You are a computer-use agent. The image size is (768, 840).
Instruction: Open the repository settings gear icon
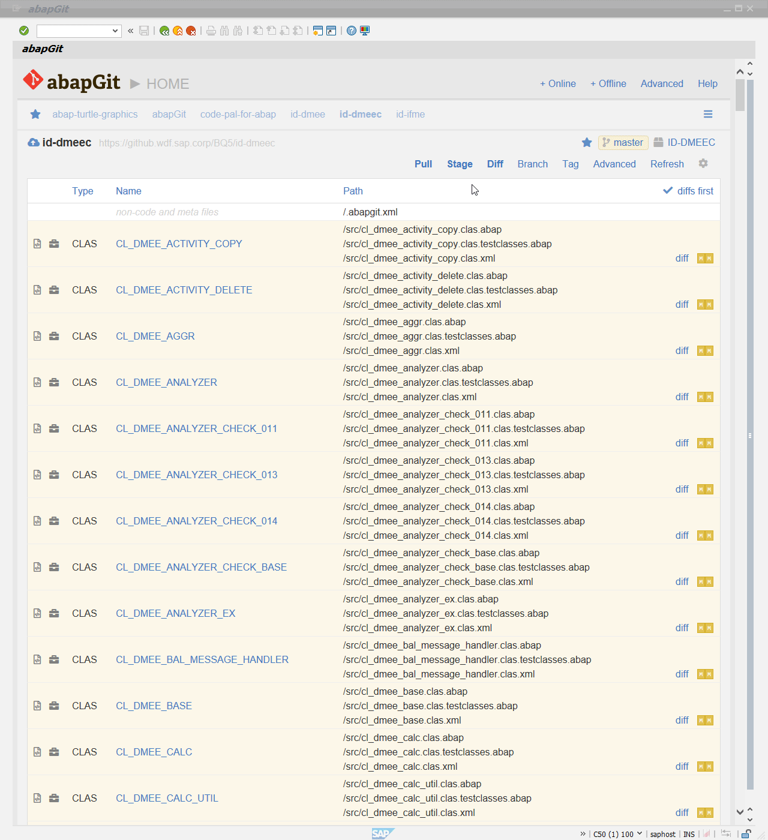(703, 163)
